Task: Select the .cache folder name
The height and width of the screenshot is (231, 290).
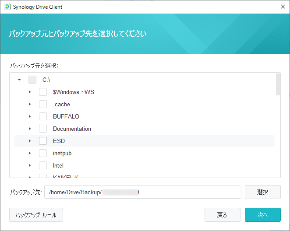Action: coord(61,104)
